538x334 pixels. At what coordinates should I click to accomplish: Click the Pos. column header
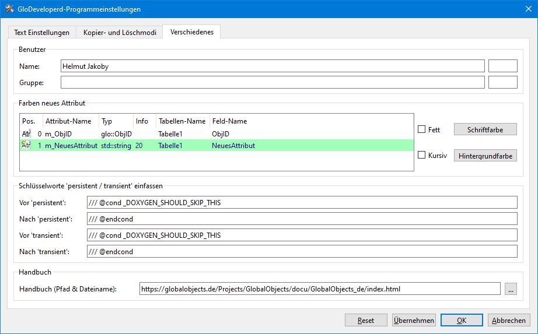32,121
